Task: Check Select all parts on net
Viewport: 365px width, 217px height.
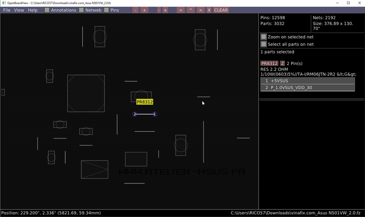Action: coord(264,44)
